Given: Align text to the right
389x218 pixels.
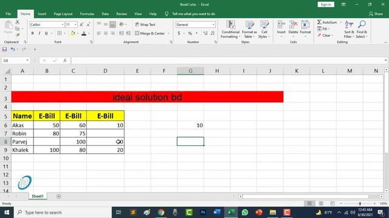Looking at the screenshot, I should click(112, 33).
